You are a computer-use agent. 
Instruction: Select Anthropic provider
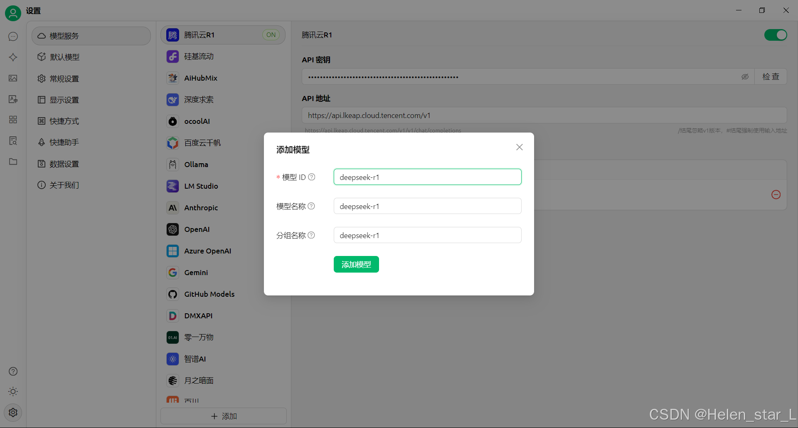[x=212, y=208]
